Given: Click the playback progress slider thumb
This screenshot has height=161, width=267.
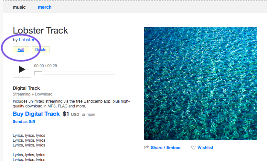Looking at the screenshot, I should pyautogui.click(x=38, y=73).
